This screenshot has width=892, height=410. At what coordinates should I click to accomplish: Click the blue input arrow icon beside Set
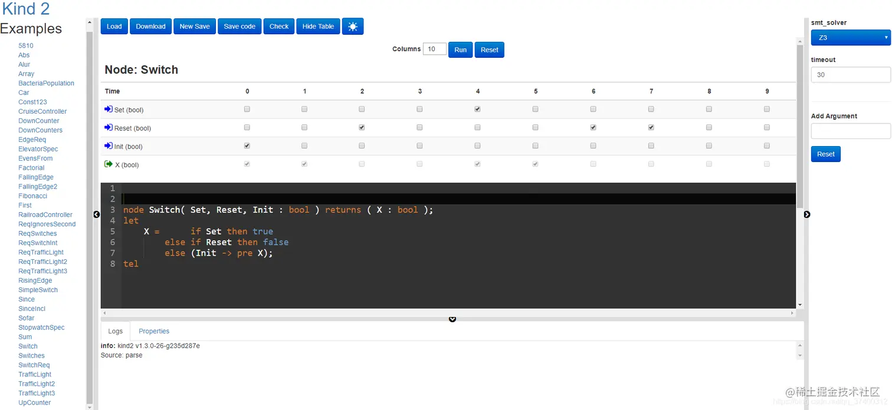[x=108, y=110]
